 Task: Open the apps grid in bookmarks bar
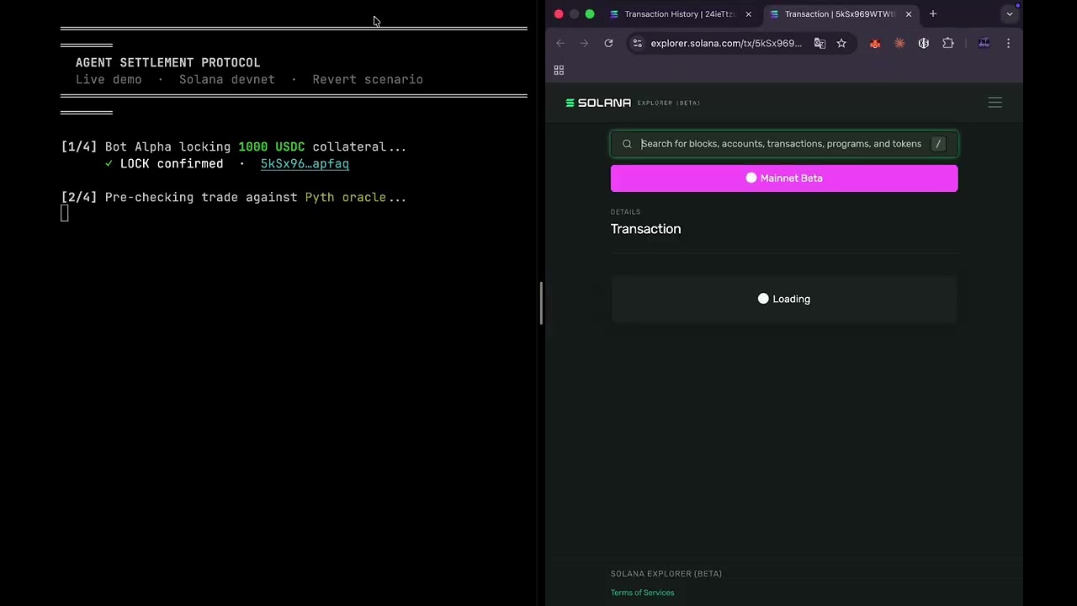559,70
